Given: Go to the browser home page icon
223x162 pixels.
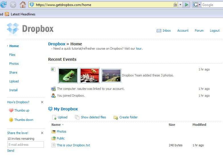Looking at the screenshot, I should (23, 5).
